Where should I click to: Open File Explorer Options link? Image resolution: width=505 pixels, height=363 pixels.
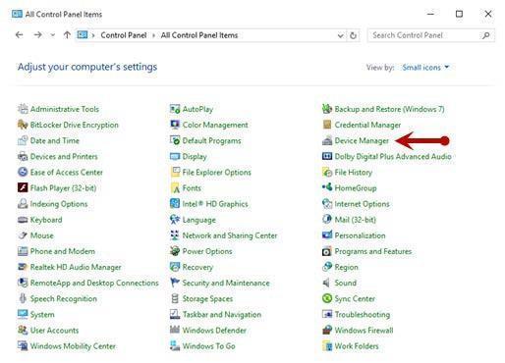pos(217,173)
